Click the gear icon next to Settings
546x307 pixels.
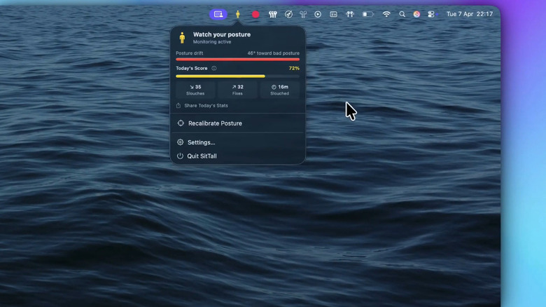(x=180, y=142)
